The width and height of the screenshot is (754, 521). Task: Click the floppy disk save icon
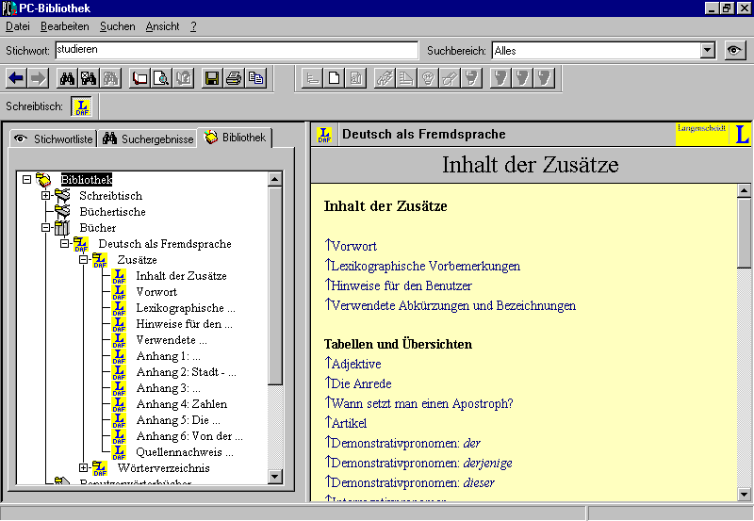(x=212, y=78)
